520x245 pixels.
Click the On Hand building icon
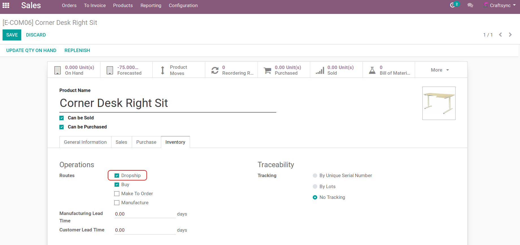pyautogui.click(x=57, y=70)
